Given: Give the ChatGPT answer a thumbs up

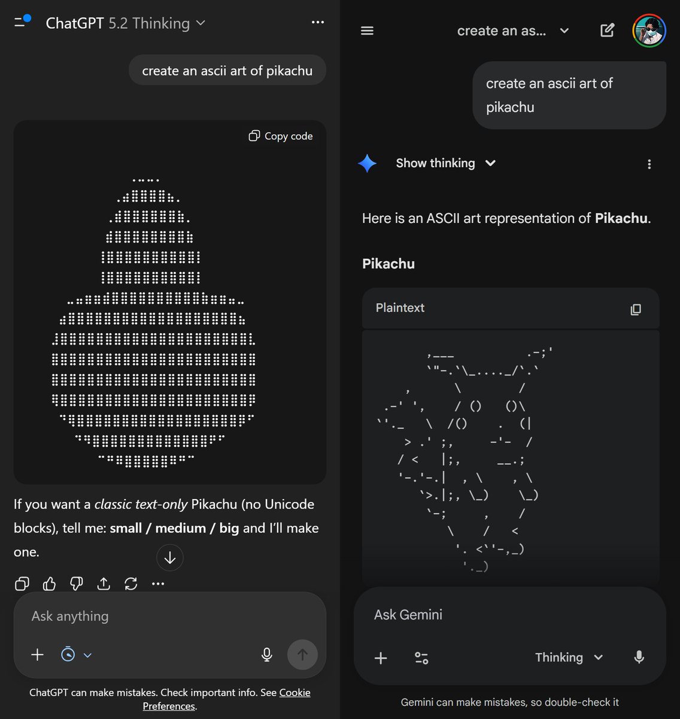Looking at the screenshot, I should pos(50,584).
